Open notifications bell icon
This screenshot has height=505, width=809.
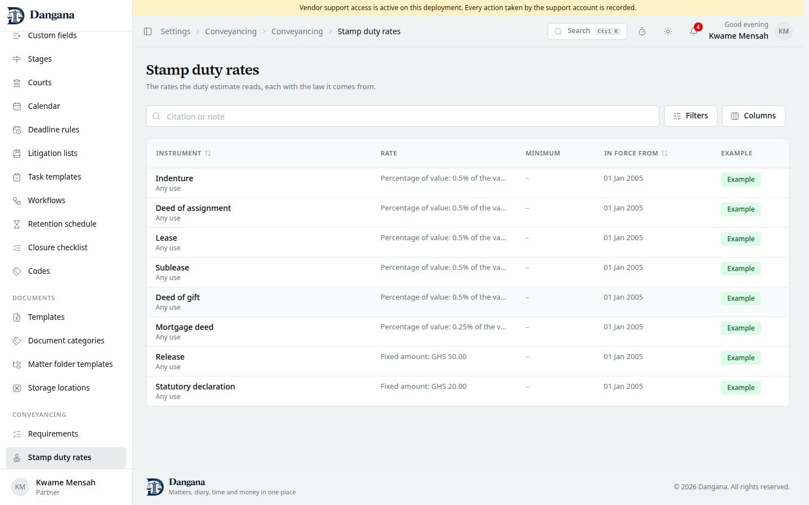tap(694, 31)
